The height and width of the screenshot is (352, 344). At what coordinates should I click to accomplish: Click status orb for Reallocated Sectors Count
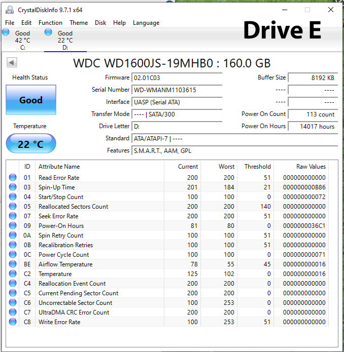pos(13,206)
